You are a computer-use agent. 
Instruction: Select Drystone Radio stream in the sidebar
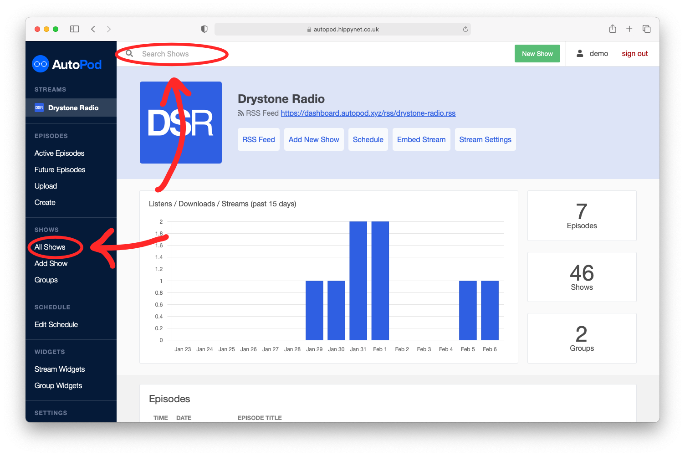[x=71, y=108]
